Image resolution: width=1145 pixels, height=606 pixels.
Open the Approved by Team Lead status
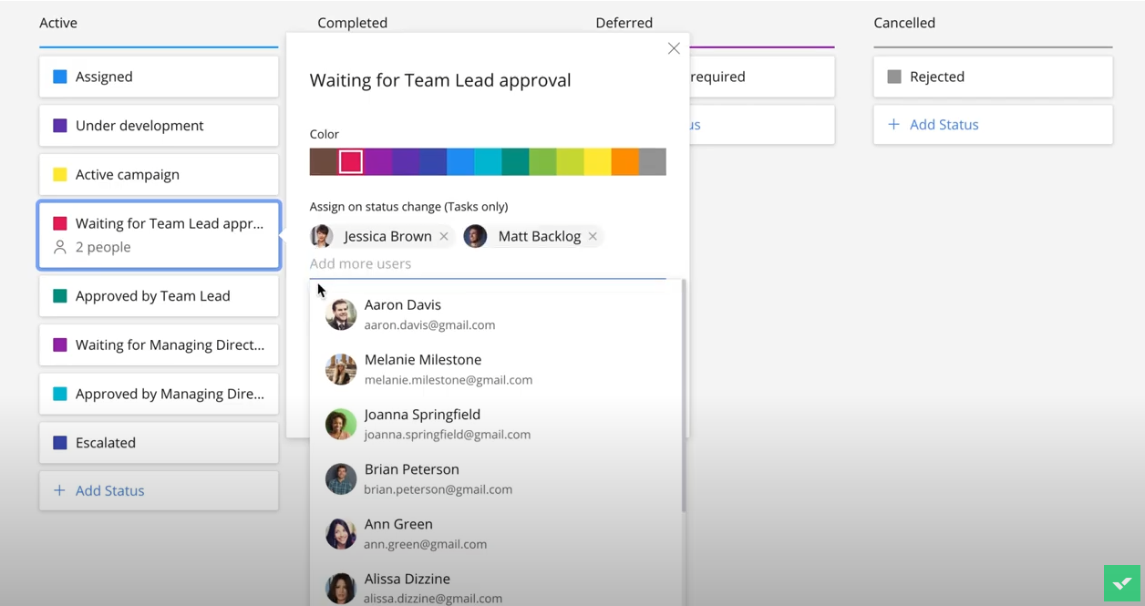click(159, 296)
